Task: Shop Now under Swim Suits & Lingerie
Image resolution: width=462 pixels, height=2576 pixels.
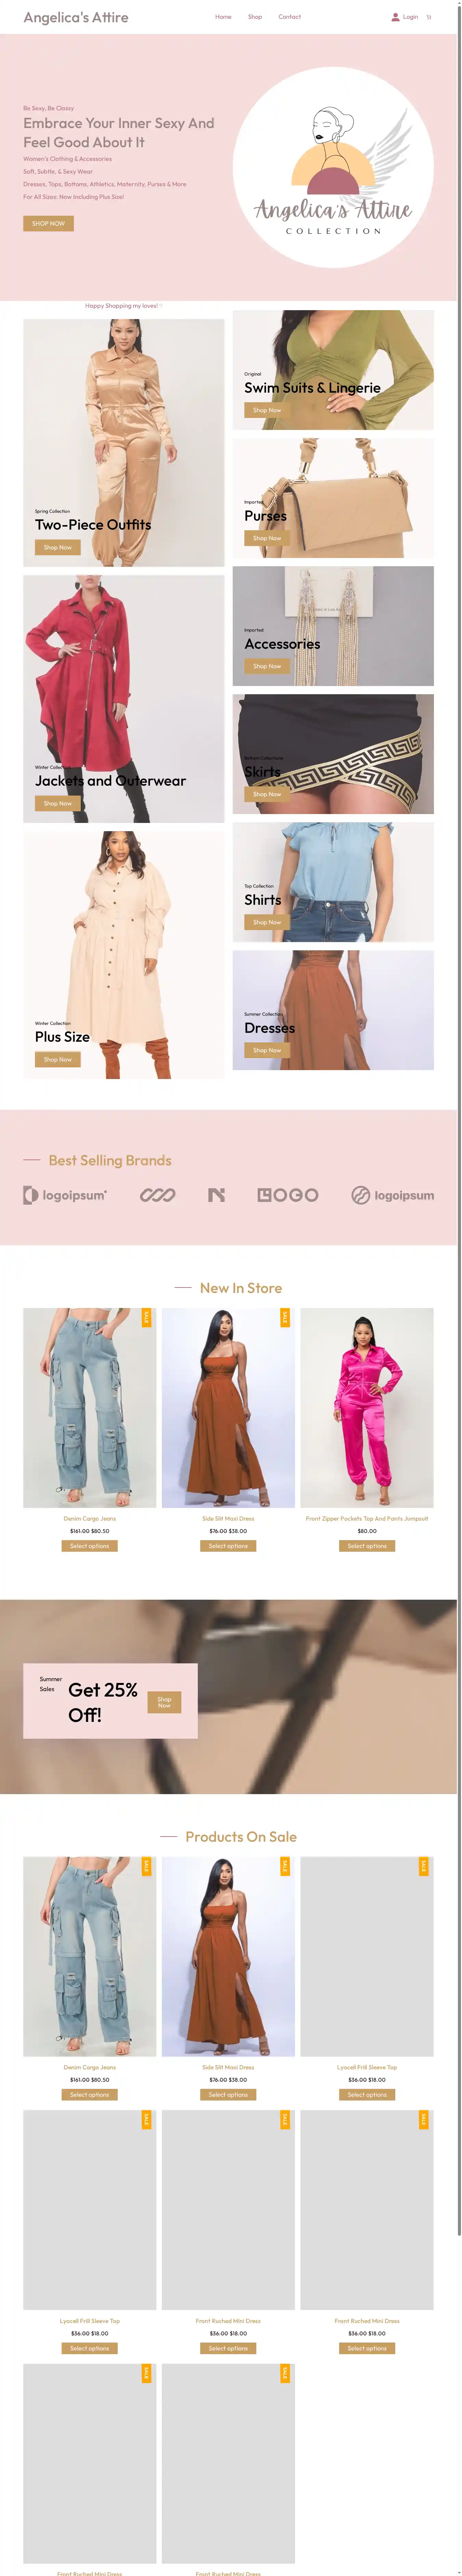Action: [x=267, y=410]
